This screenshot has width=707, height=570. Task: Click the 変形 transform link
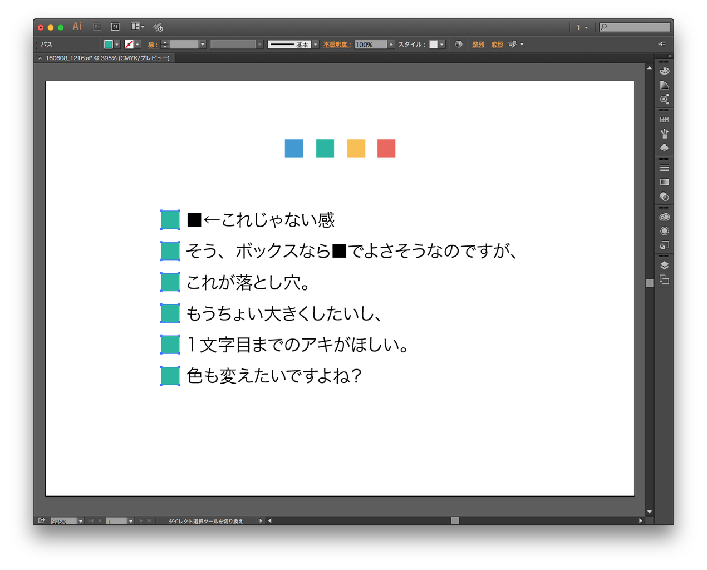[497, 45]
